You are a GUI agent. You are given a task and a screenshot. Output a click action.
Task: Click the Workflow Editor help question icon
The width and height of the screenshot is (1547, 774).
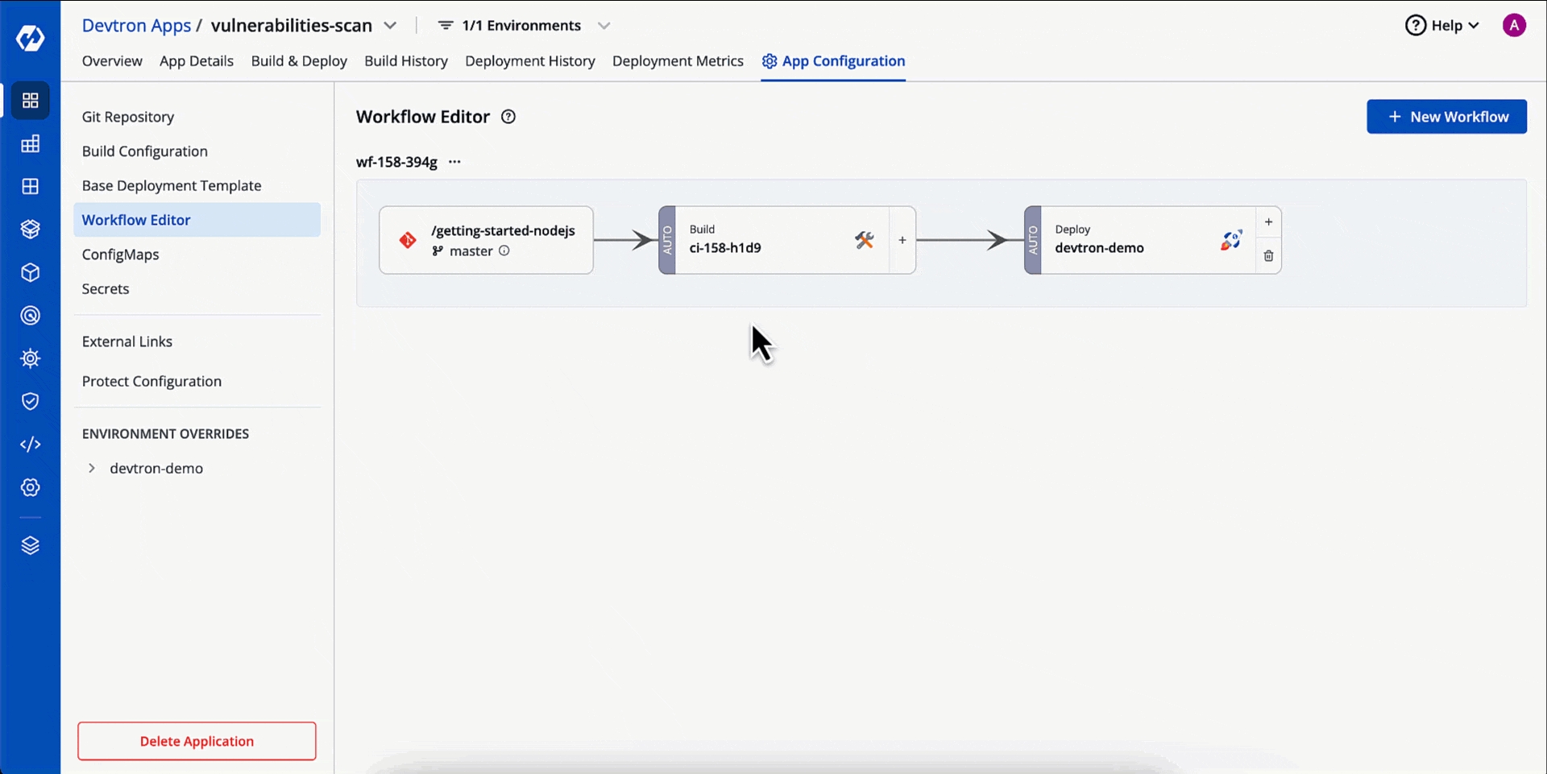[x=508, y=117]
